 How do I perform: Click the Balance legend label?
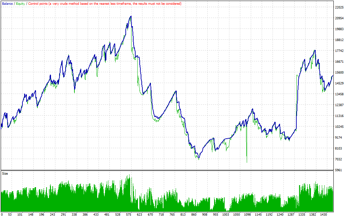click(7, 3)
